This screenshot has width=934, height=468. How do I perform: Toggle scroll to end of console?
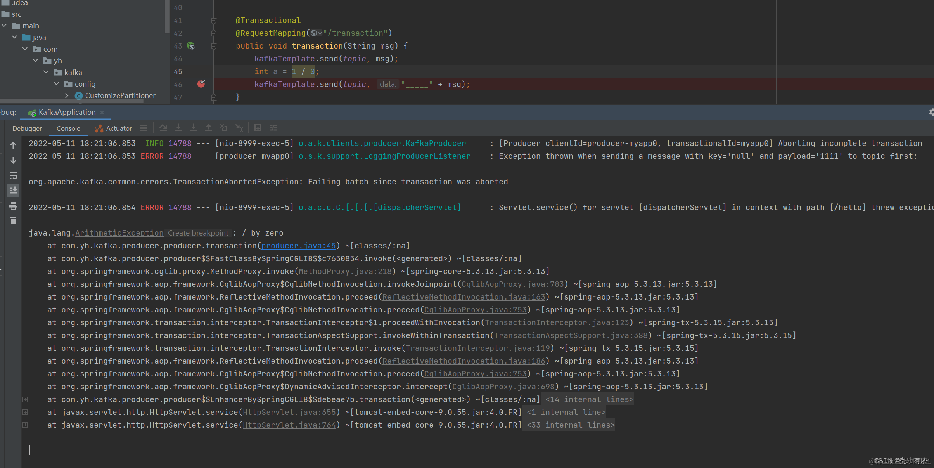click(x=13, y=191)
